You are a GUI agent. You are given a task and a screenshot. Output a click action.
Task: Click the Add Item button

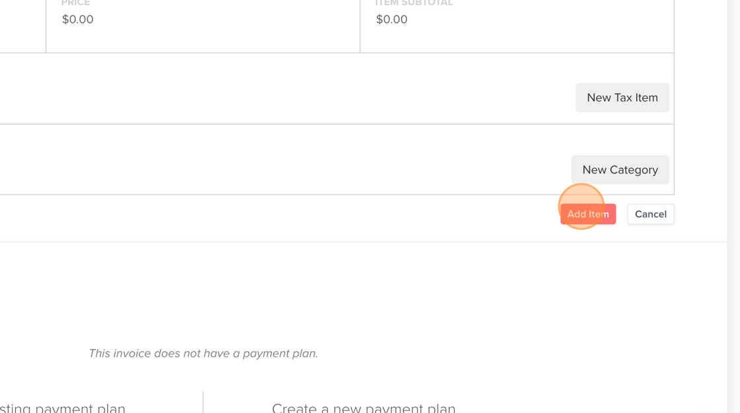pos(588,214)
